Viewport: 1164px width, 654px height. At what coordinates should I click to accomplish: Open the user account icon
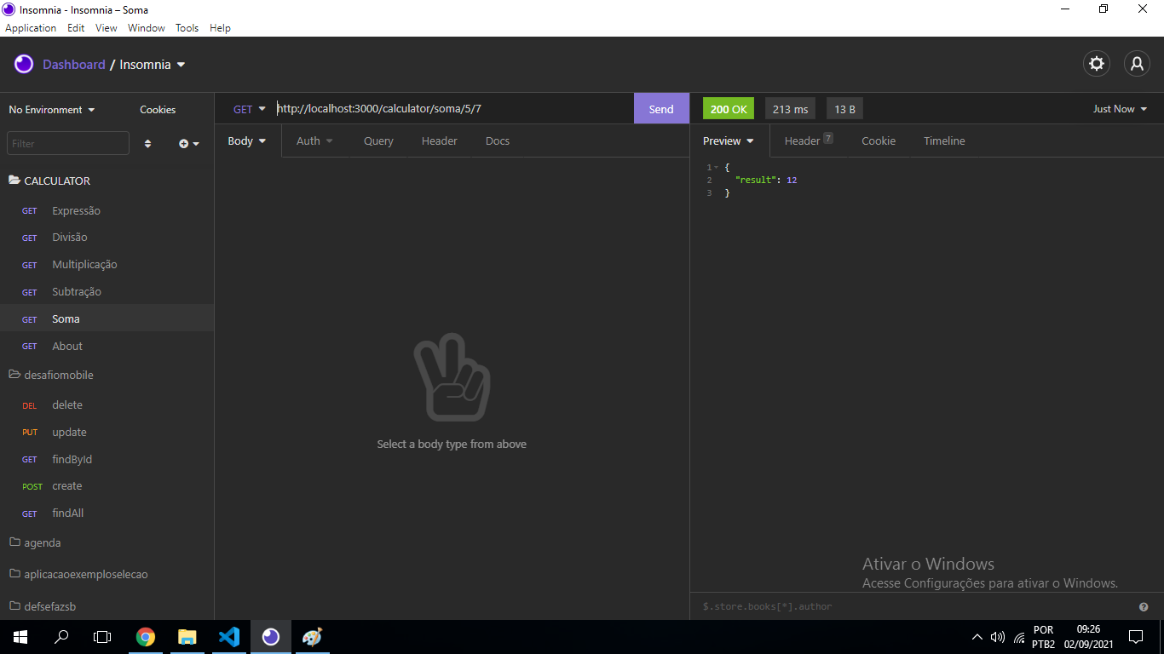[1137, 64]
